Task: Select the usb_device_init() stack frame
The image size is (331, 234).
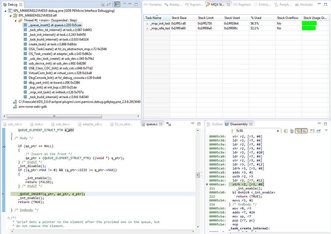Action: pos(55,63)
